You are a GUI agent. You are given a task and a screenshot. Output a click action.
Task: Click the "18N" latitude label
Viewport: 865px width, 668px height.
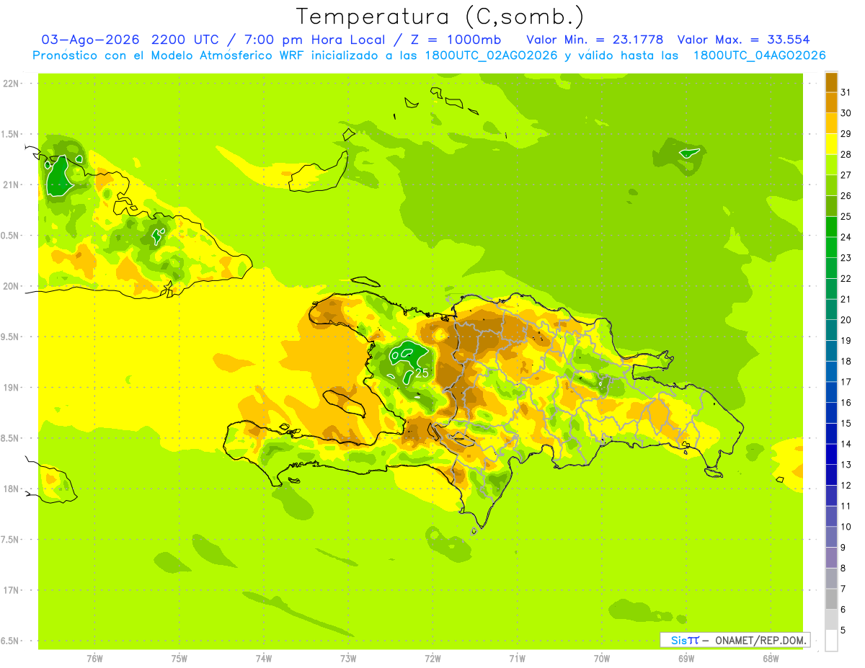coord(12,489)
